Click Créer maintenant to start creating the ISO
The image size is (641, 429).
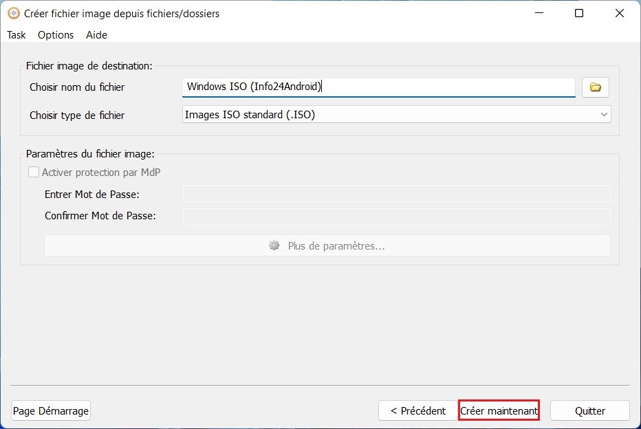pyautogui.click(x=499, y=410)
